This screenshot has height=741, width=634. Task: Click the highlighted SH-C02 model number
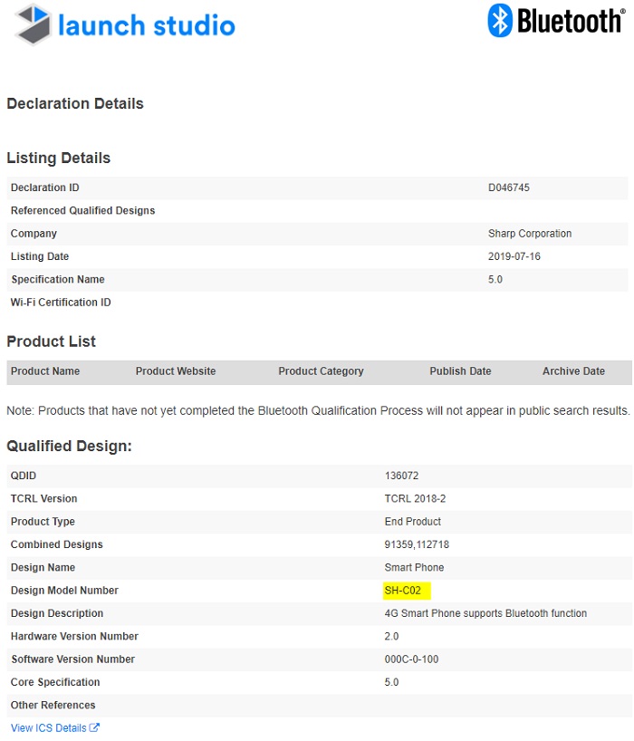[x=405, y=591]
